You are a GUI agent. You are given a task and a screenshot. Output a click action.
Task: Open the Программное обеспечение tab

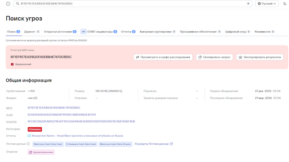(201, 32)
